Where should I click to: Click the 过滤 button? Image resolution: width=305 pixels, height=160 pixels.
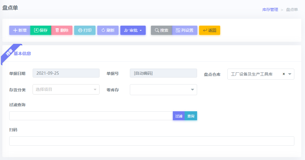[x=179, y=116]
